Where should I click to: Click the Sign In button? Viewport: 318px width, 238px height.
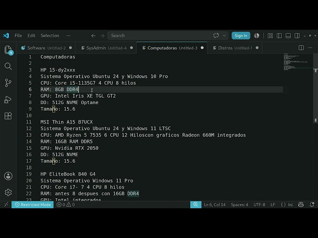pos(240,36)
